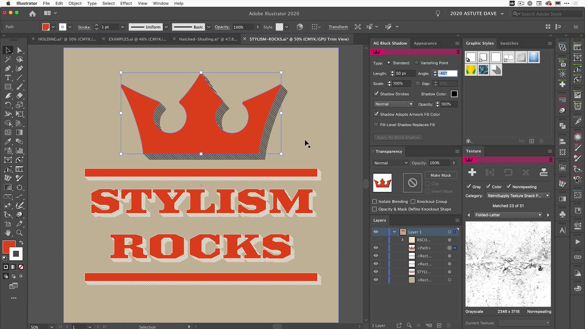This screenshot has height=329, width=585.
Task: Switch to Hatched-Shading.ai document tab
Action: pos(207,39)
